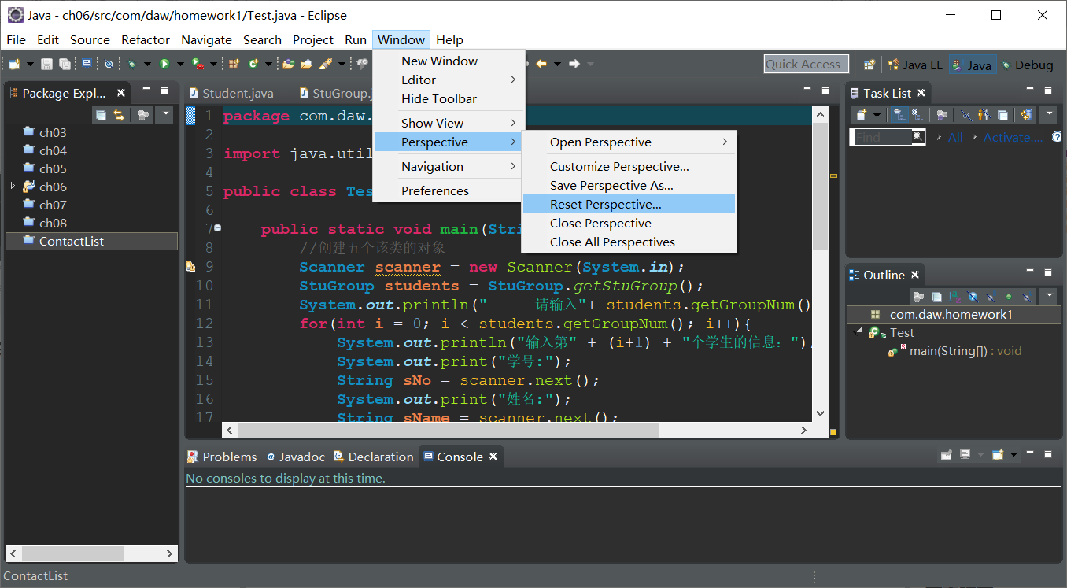This screenshot has height=588, width=1067.
Task: Click the Package Explorer horizontal scrollbar
Action: (x=91, y=554)
